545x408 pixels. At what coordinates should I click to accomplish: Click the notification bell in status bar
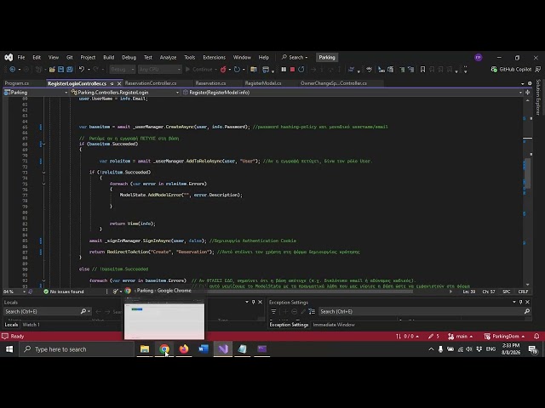point(536,337)
